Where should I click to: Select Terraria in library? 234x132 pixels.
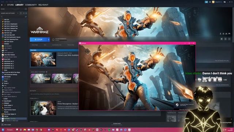tap(6, 112)
